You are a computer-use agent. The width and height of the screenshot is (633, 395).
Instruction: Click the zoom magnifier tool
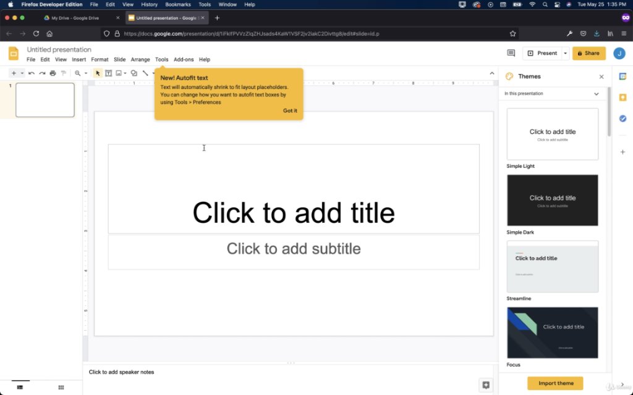pyautogui.click(x=77, y=73)
